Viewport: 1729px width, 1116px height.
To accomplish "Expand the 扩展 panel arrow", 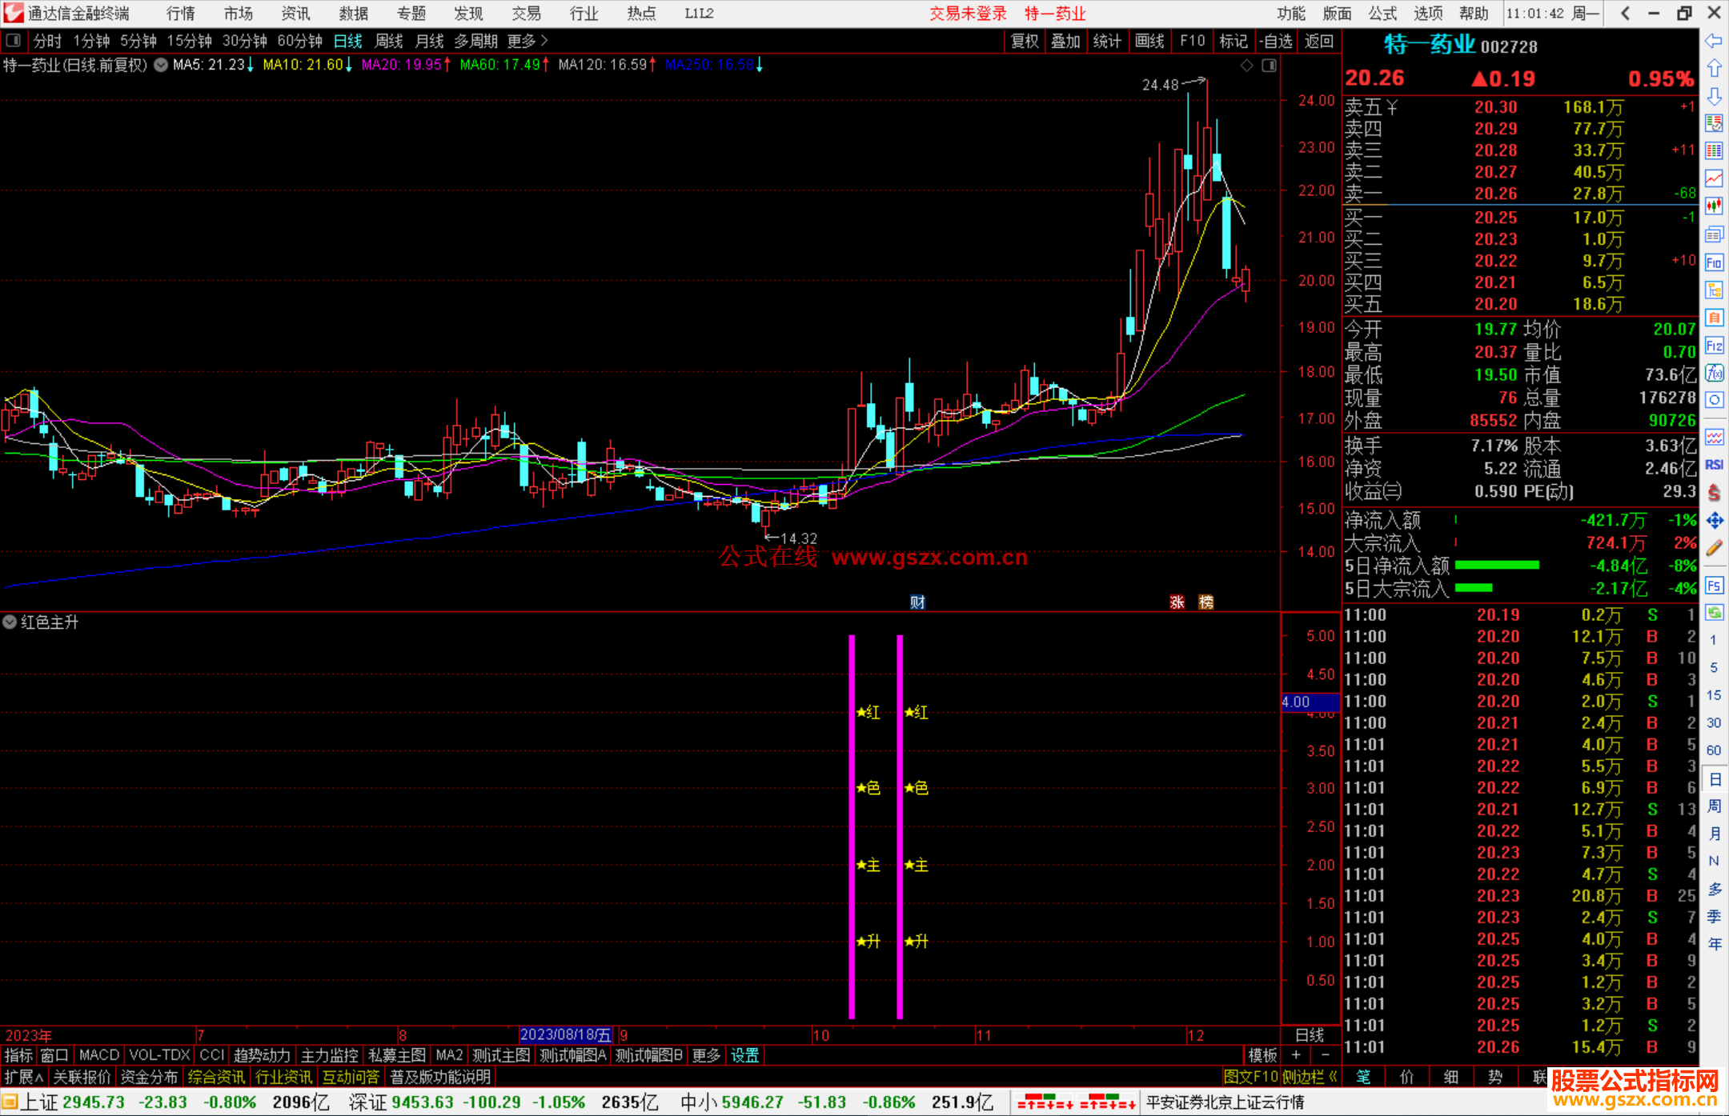I will pos(24,1077).
